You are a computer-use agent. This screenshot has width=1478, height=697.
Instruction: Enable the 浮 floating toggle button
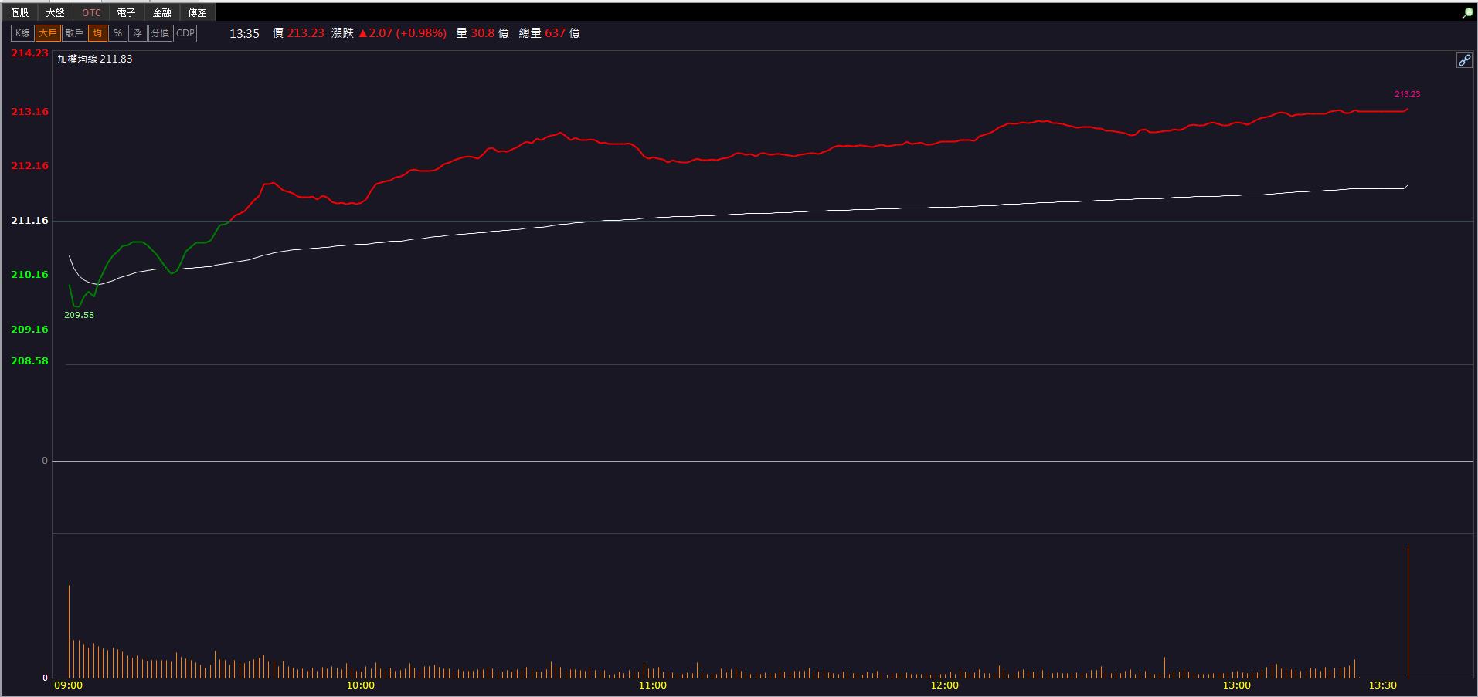click(x=138, y=33)
